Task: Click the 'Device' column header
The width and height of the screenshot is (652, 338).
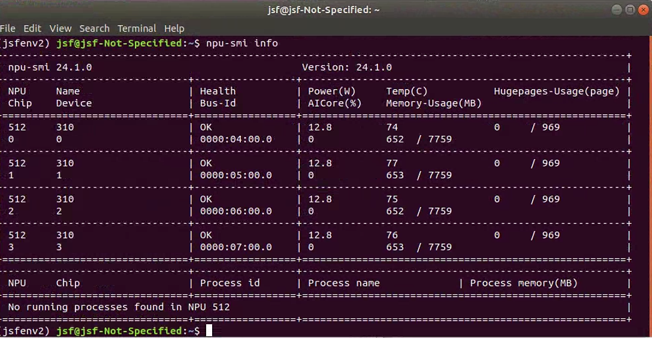Action: 74,103
